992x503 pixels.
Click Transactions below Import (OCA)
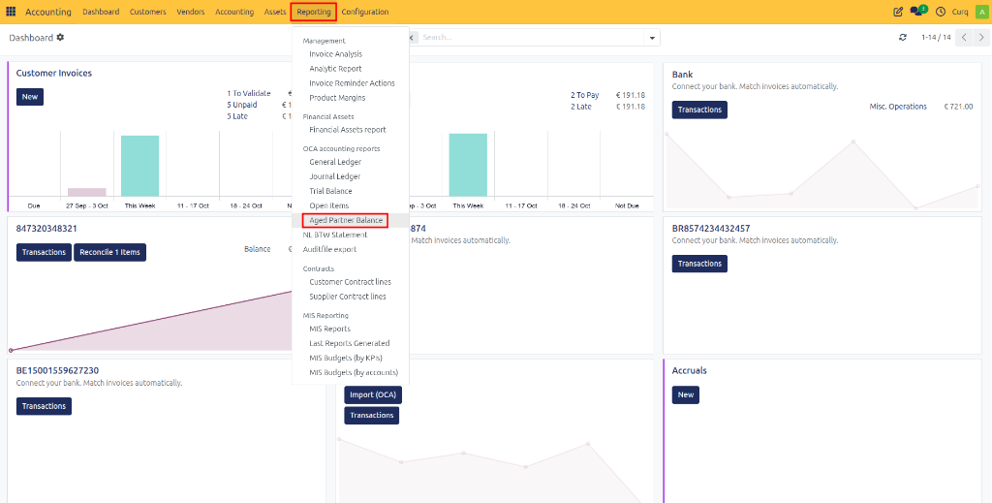[x=371, y=416]
